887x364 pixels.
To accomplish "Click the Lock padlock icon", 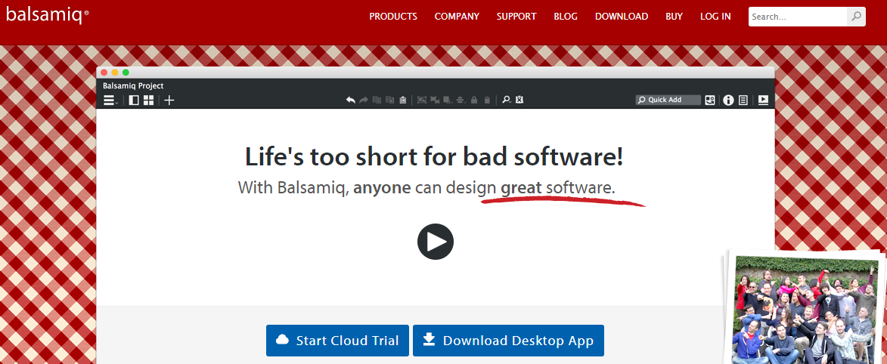I will click(474, 100).
